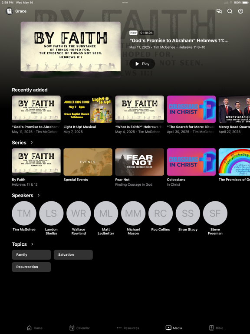Open the Colossians series card
Viewport: 250px width, 334px height.
(191, 162)
